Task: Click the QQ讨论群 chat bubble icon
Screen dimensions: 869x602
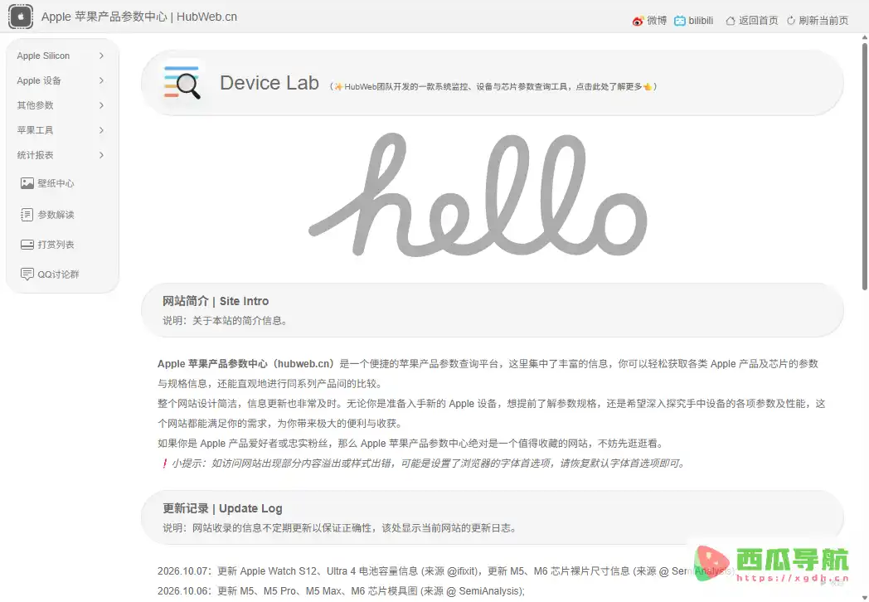Action: click(27, 274)
